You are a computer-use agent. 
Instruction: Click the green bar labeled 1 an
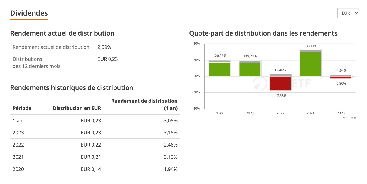pos(220,69)
